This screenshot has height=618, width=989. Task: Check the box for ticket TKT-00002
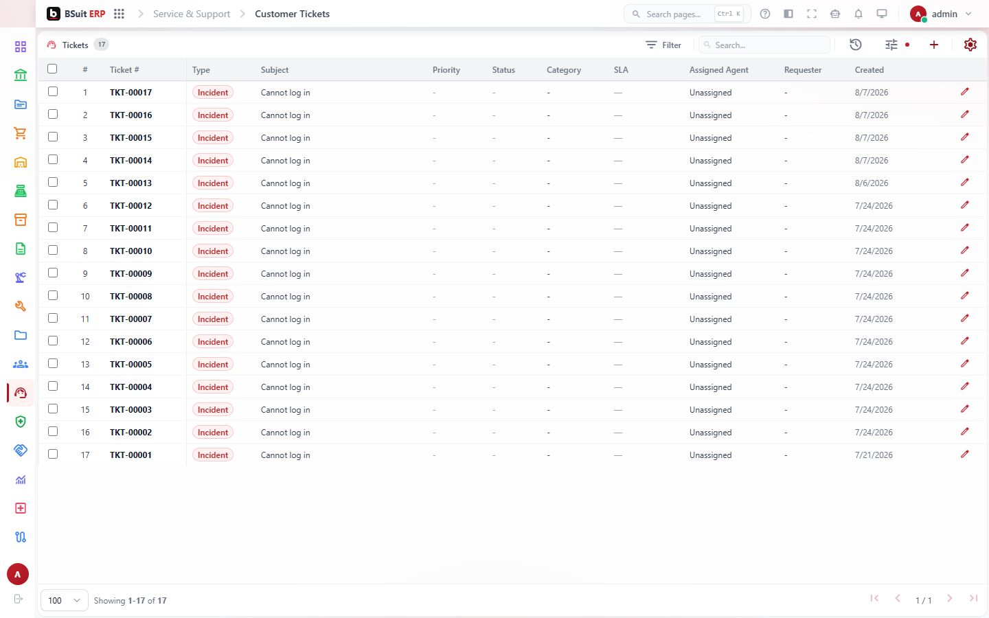(53, 431)
